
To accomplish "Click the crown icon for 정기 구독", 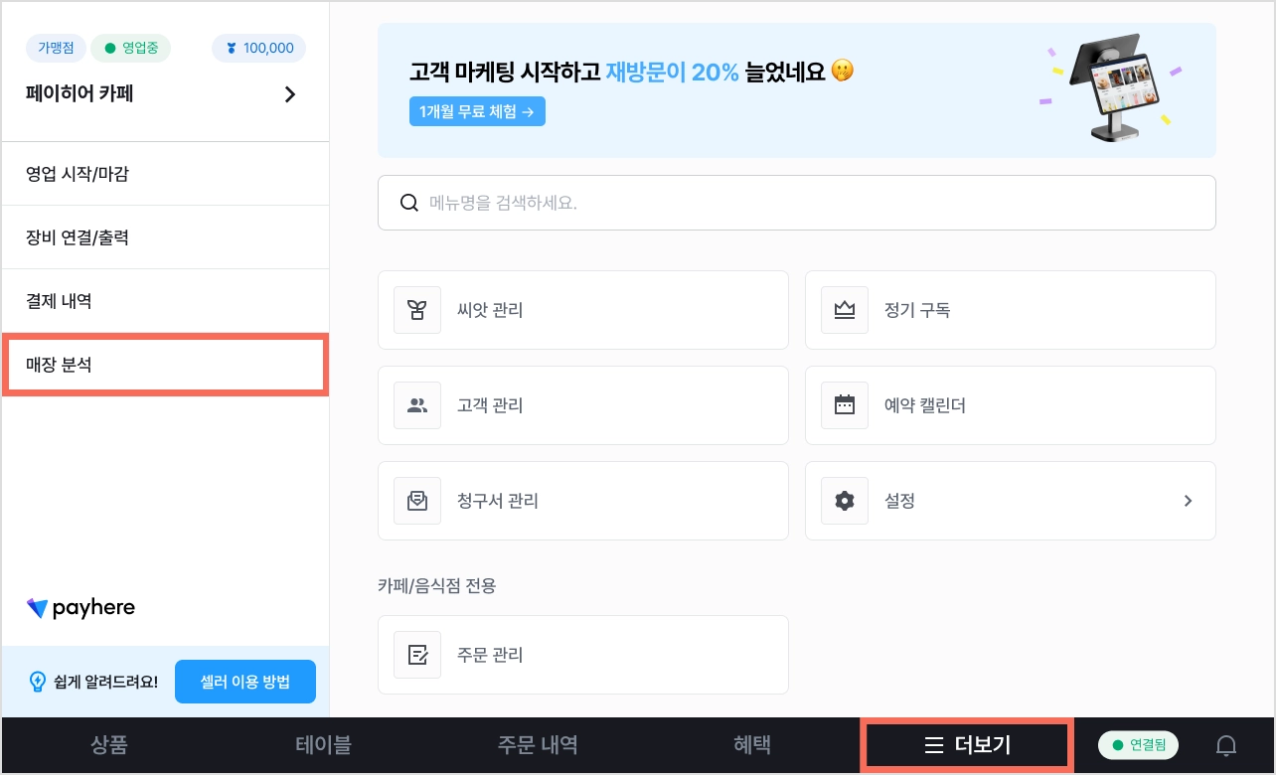I will point(845,310).
